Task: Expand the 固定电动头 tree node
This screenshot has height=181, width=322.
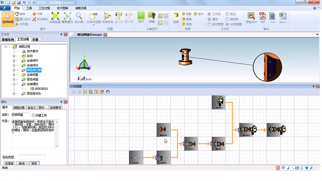Action: [x=14, y=93]
